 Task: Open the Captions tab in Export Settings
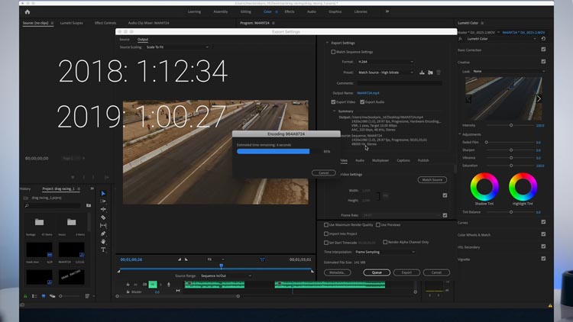coord(403,161)
